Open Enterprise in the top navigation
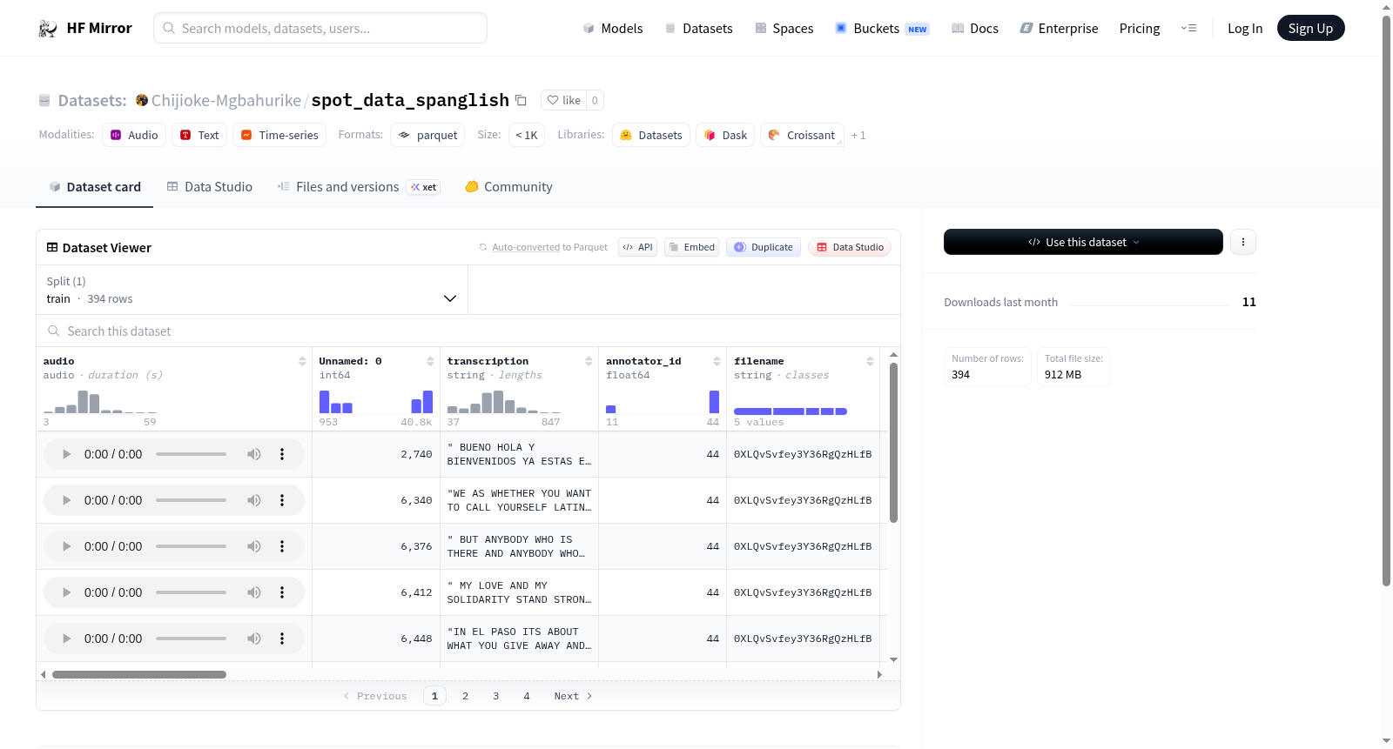1393x749 pixels. click(1059, 29)
